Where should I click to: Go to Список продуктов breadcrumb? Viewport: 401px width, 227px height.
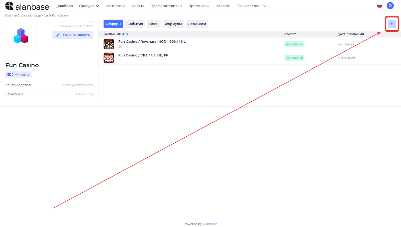tap(34, 16)
